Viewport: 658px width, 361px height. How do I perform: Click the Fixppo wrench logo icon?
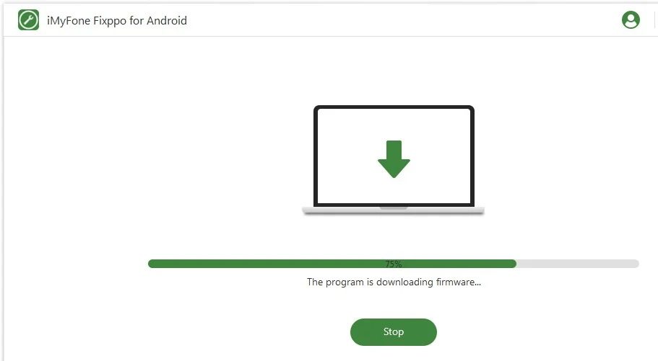pyautogui.click(x=29, y=20)
